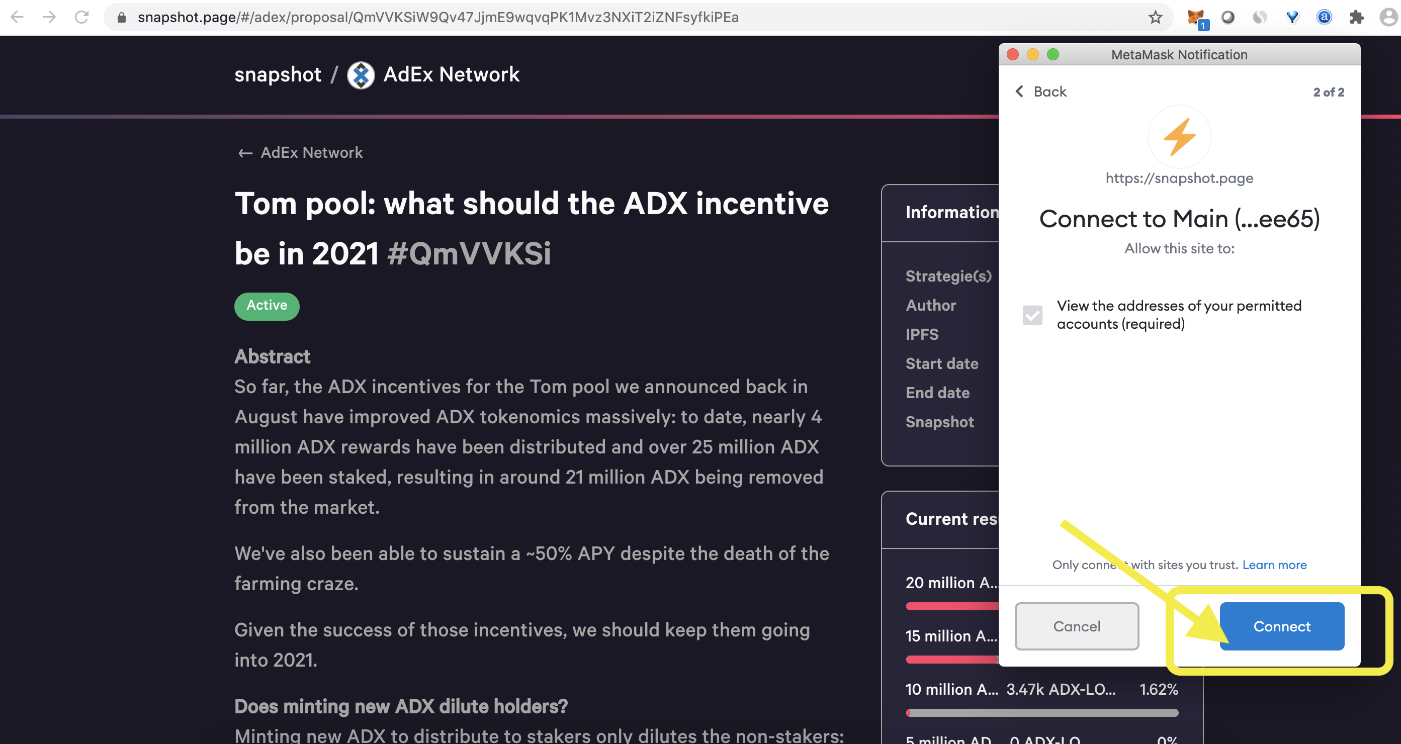Screen dimensions: 1401x744
Task: Open the AdEx Network header link
Action: (452, 74)
